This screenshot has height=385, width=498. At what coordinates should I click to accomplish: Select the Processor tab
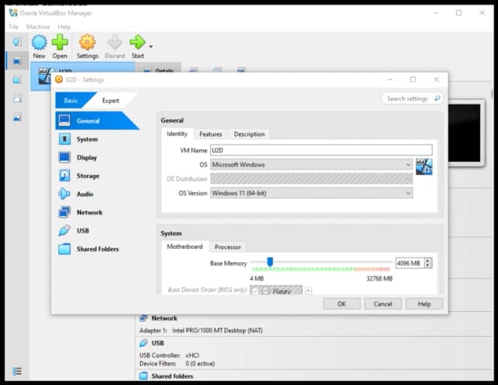point(228,247)
